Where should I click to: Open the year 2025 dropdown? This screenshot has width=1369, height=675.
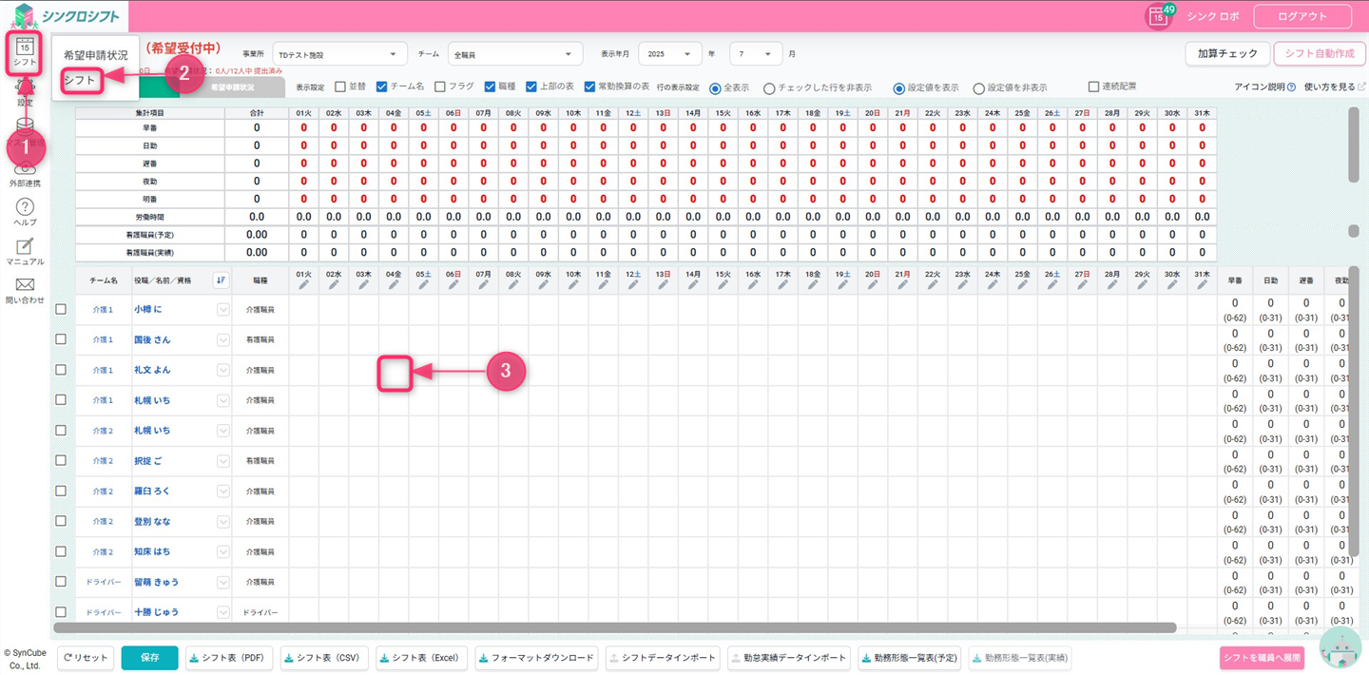point(669,54)
